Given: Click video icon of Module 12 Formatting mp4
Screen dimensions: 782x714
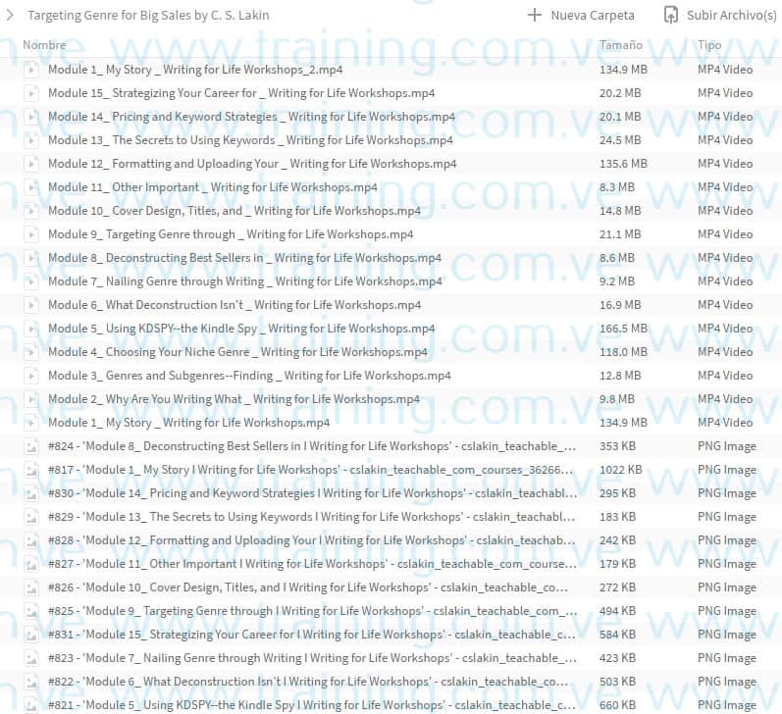Looking at the screenshot, I should click(x=31, y=164).
